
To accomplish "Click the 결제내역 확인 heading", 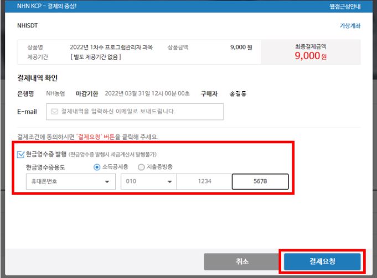I will pos(37,78).
